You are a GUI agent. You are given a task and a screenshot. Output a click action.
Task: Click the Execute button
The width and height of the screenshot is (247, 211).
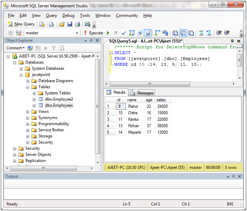(x=94, y=33)
